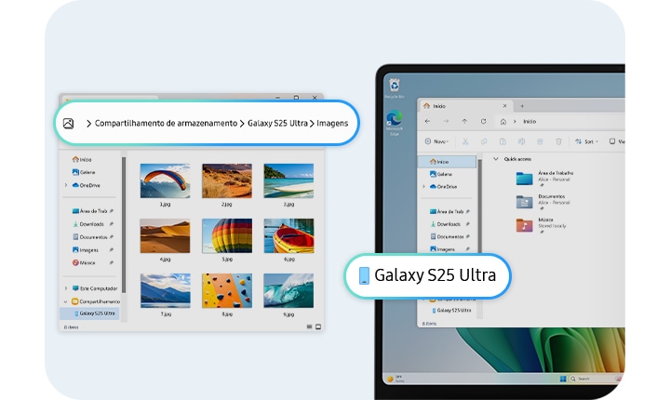The height and width of the screenshot is (400, 670).
Task: Select Galaxy S25 Ultra in the laptop Explorer sidebar
Action: pyautogui.click(x=451, y=311)
